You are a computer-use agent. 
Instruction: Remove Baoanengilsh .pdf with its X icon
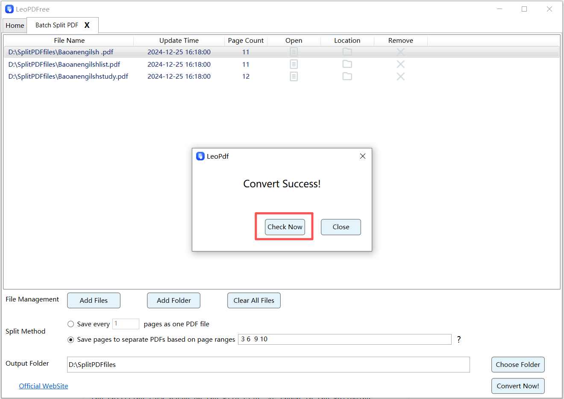coord(400,51)
